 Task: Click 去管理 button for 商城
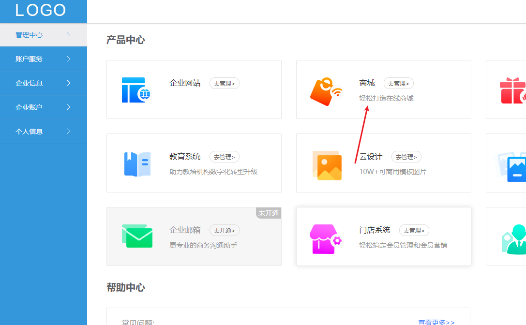point(398,83)
